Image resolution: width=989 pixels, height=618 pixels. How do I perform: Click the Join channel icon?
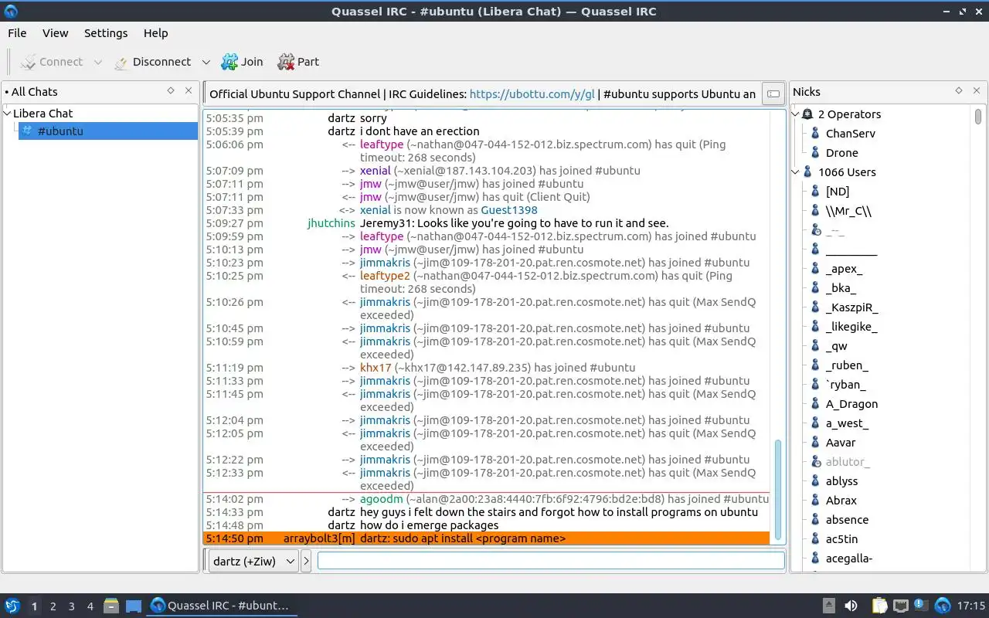pos(229,62)
